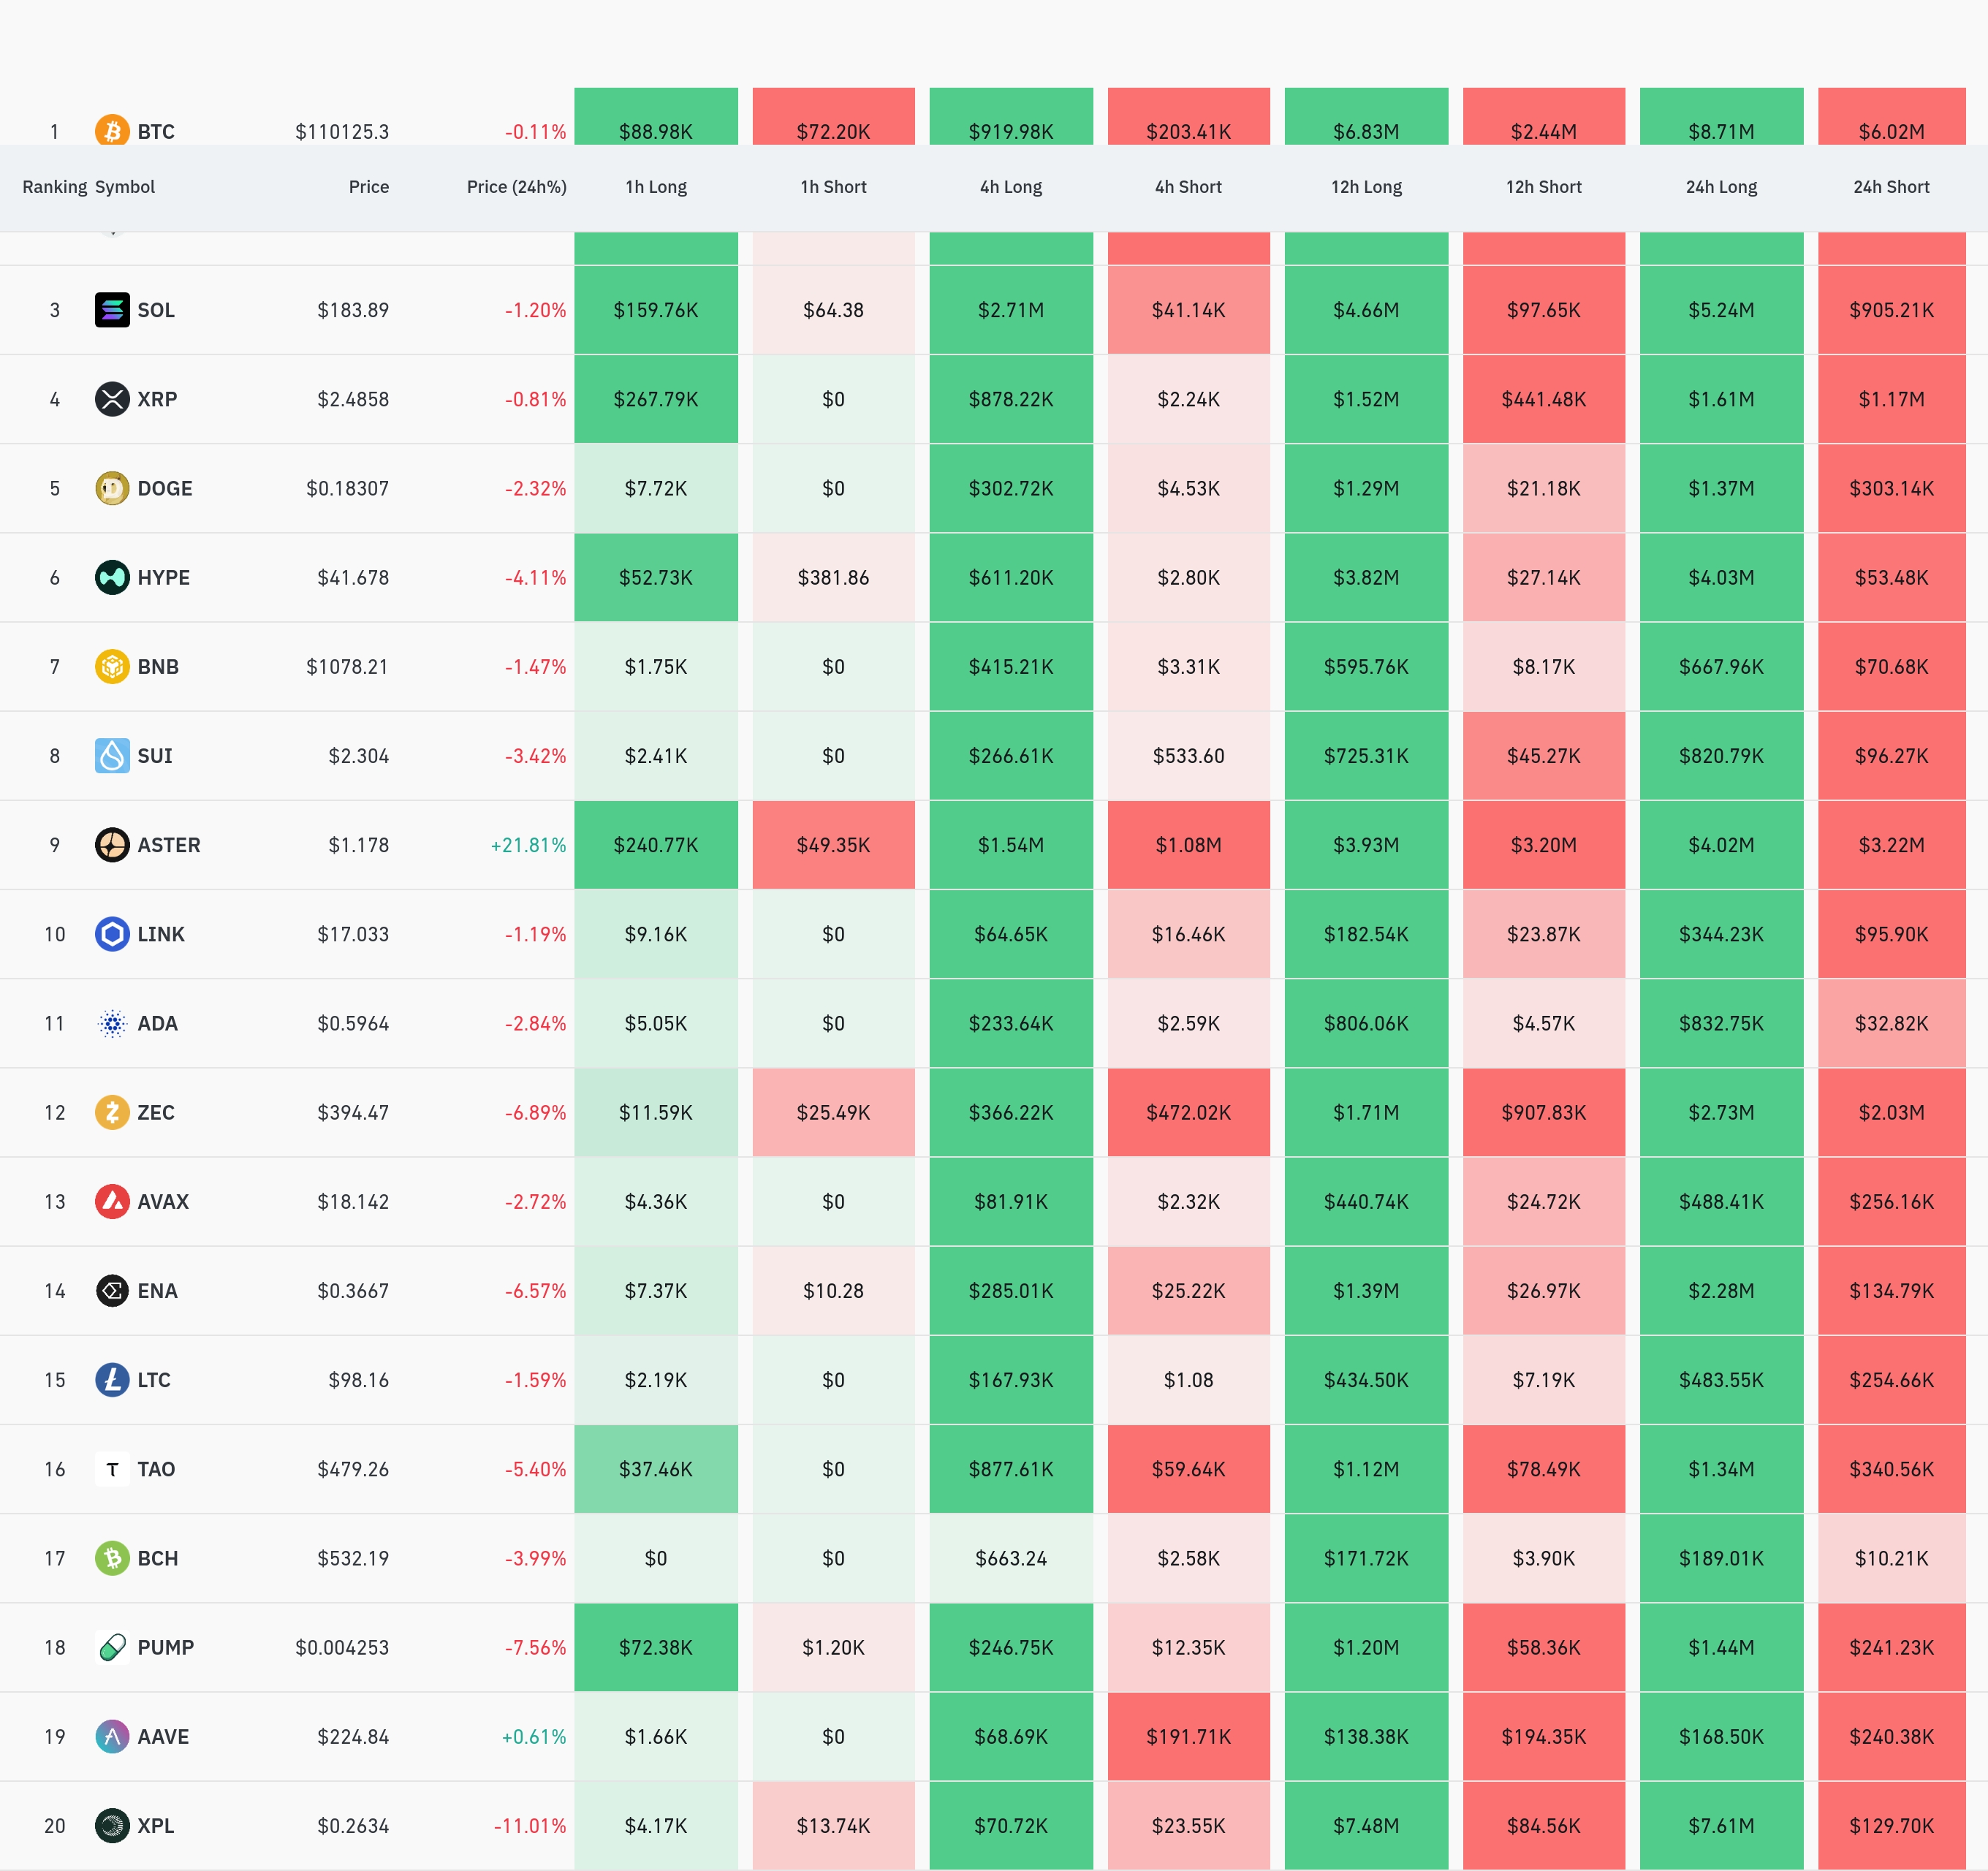Click the ZEC Zcash icon
1988x1871 pixels.
112,1112
